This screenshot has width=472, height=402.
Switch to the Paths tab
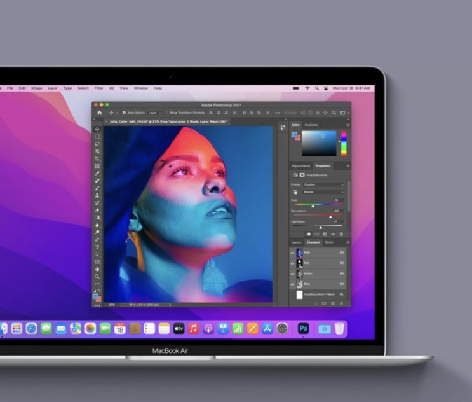click(329, 242)
